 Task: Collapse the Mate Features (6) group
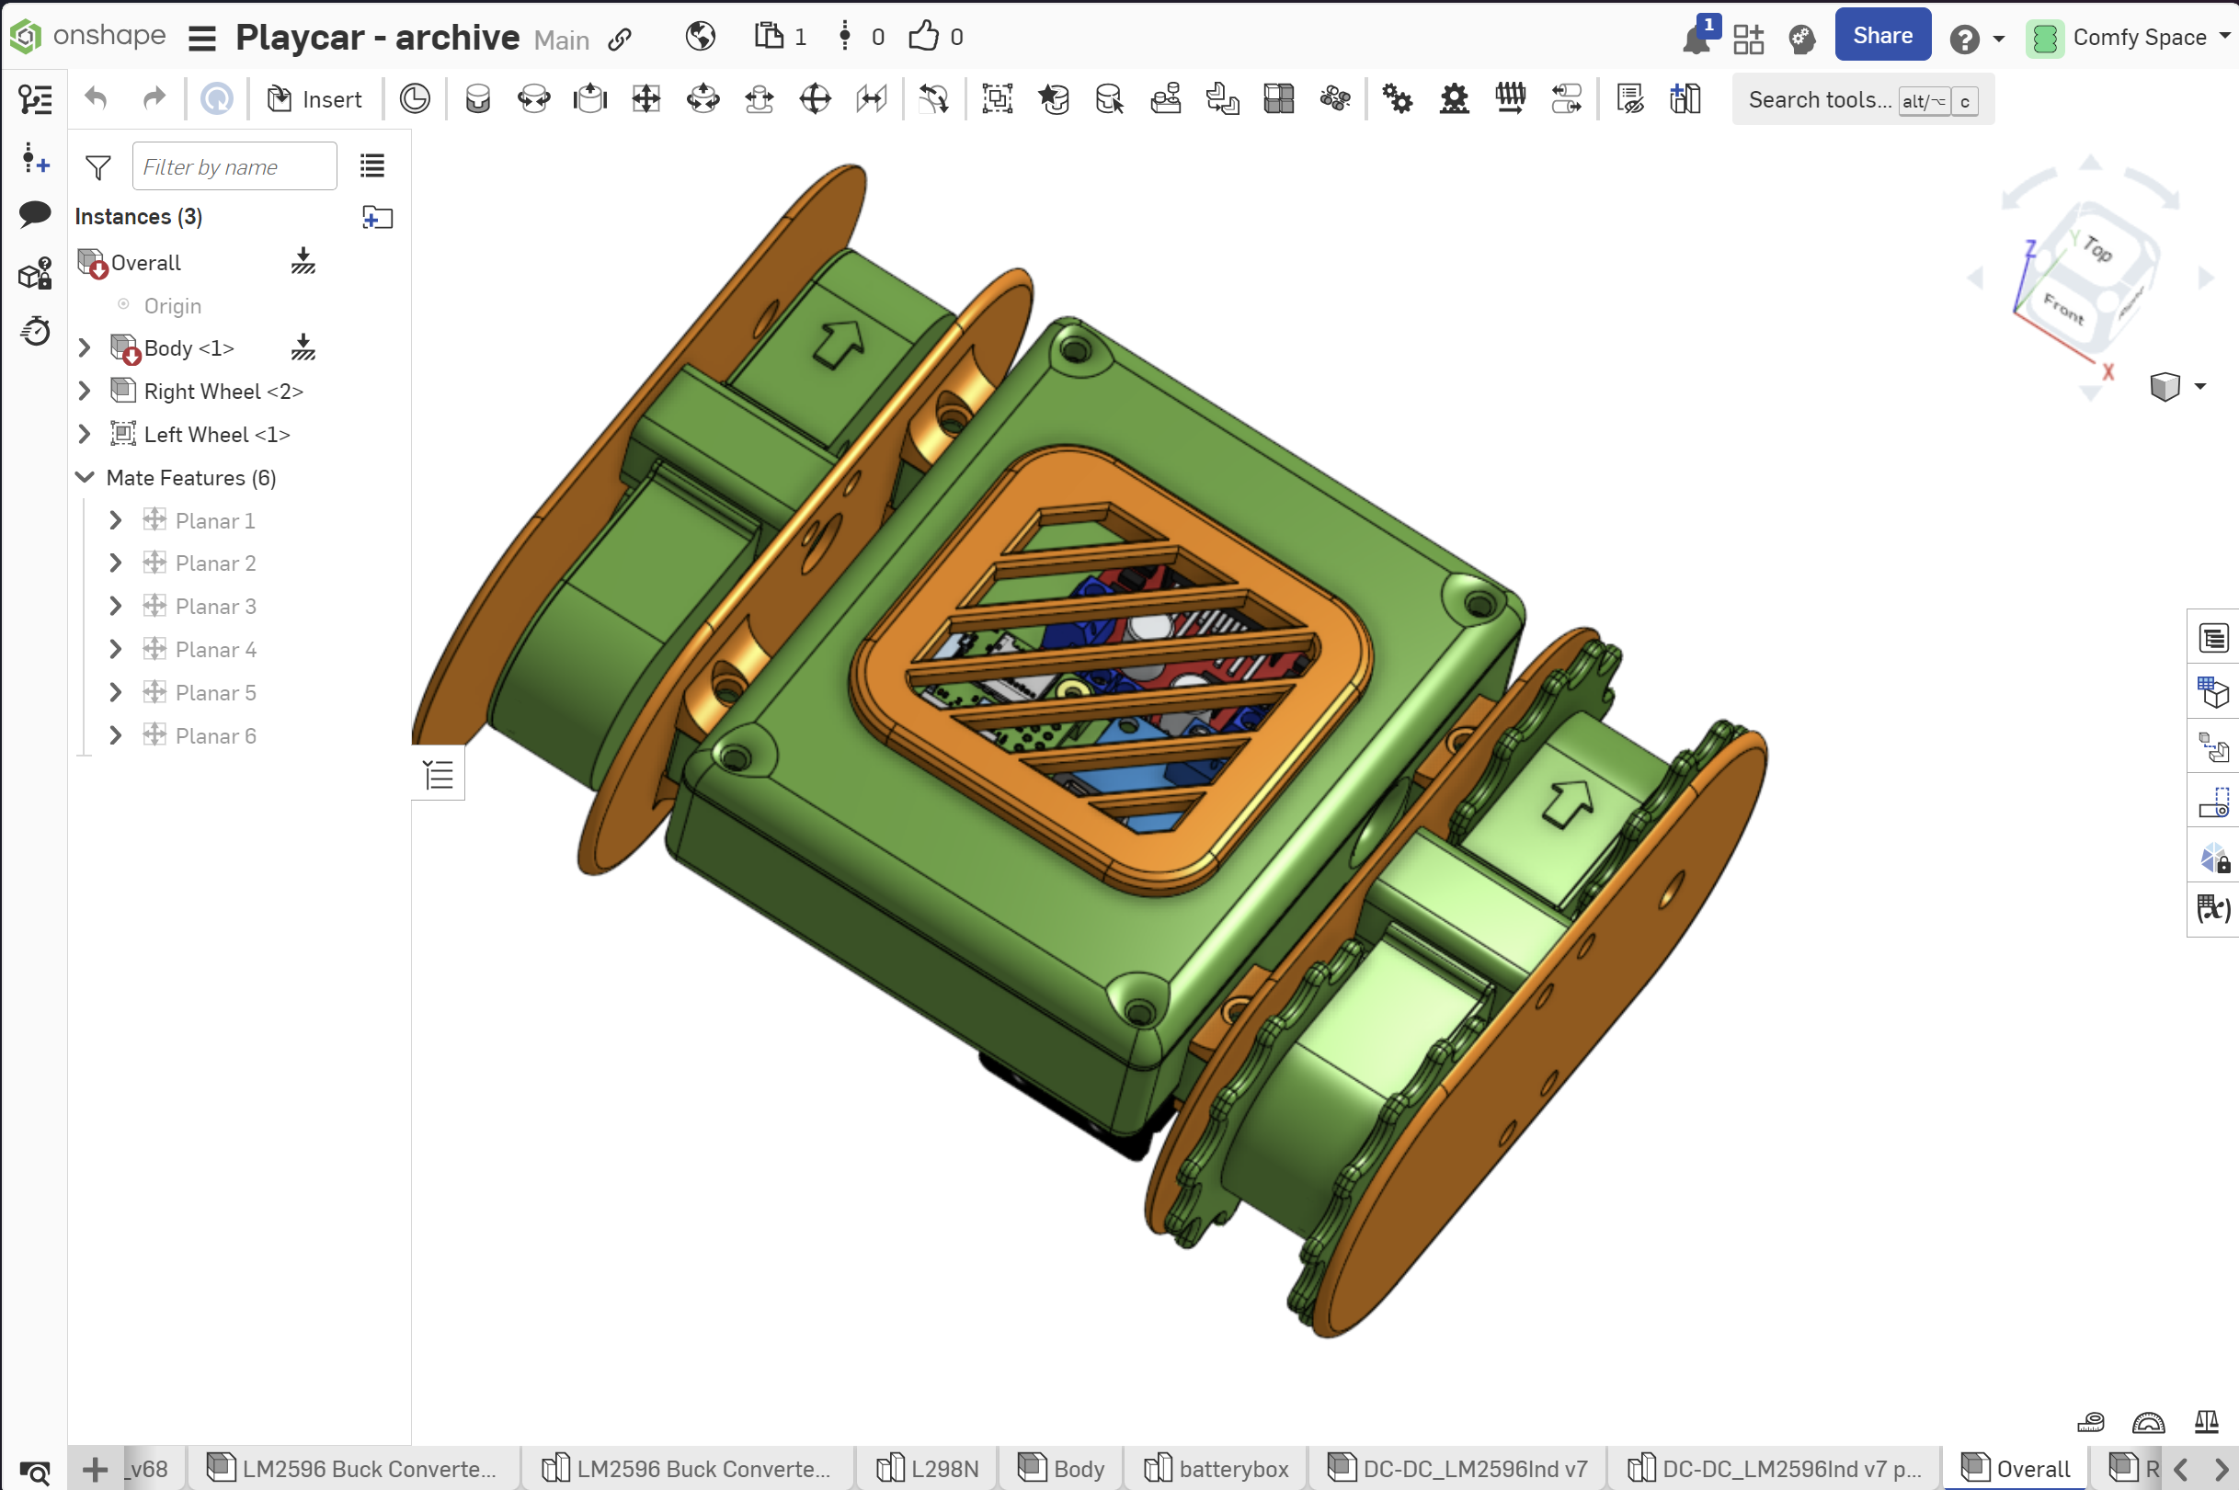tap(85, 477)
